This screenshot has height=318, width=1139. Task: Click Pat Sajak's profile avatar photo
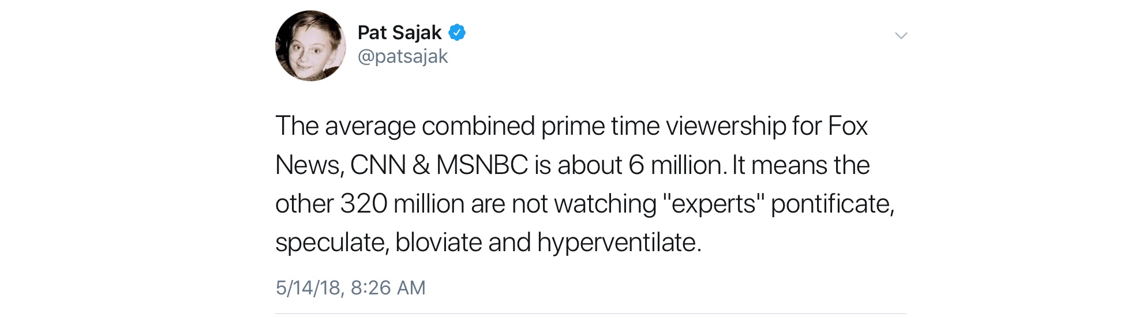310,46
